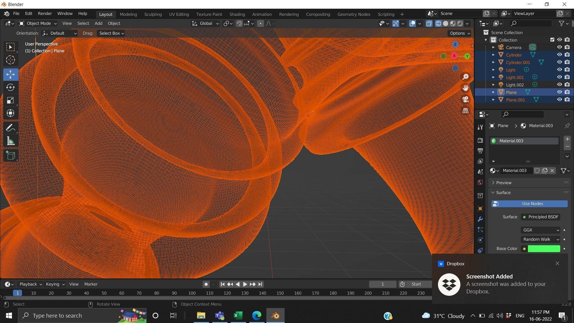The height and width of the screenshot is (323, 574).
Task: Toggle visibility of Light.002
Action: 559,85
